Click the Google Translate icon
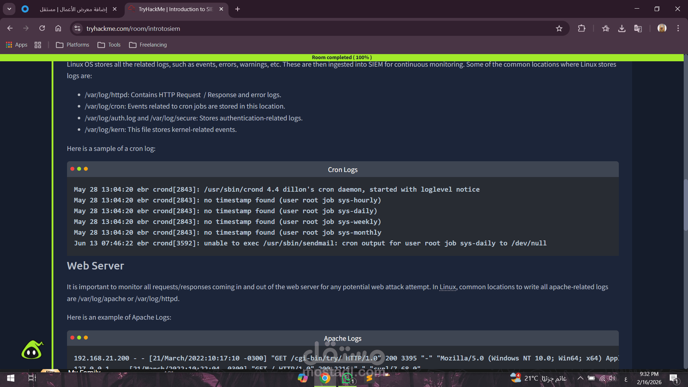688x387 pixels. pos(638,28)
